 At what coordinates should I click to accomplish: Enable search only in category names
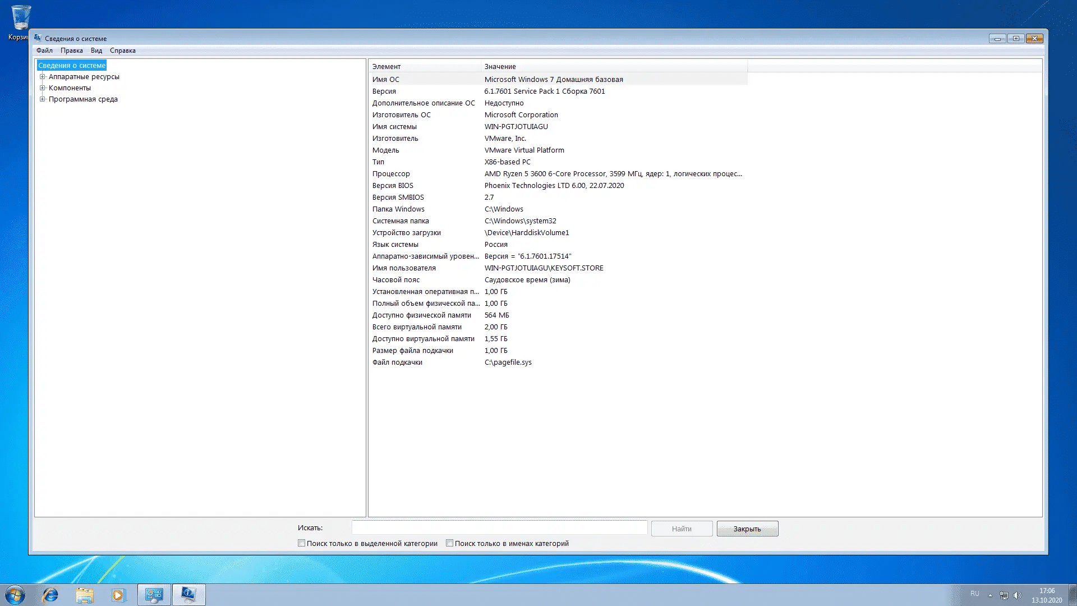coord(450,543)
